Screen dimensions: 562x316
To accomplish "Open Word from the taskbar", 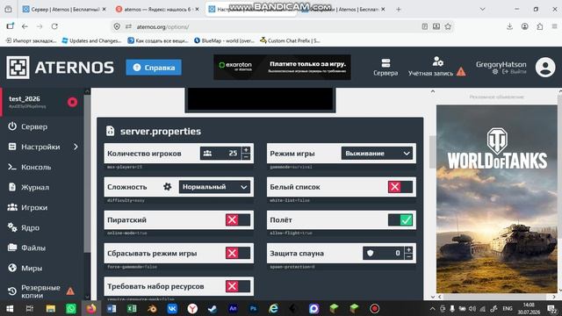I will click(112, 308).
